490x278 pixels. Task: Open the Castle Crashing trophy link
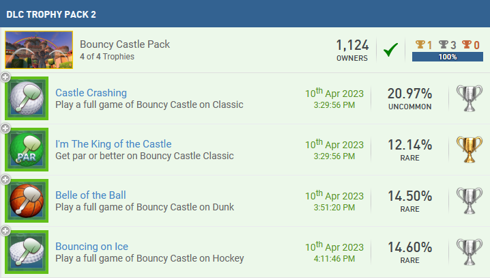click(x=91, y=93)
